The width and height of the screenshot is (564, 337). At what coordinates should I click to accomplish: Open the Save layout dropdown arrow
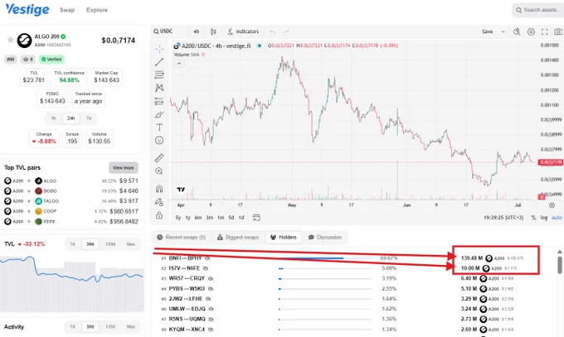coord(503,31)
